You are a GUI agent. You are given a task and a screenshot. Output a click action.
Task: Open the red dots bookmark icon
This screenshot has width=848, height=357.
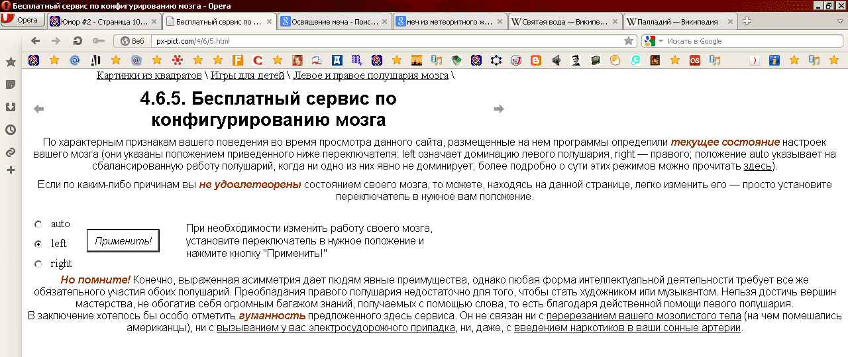(178, 60)
